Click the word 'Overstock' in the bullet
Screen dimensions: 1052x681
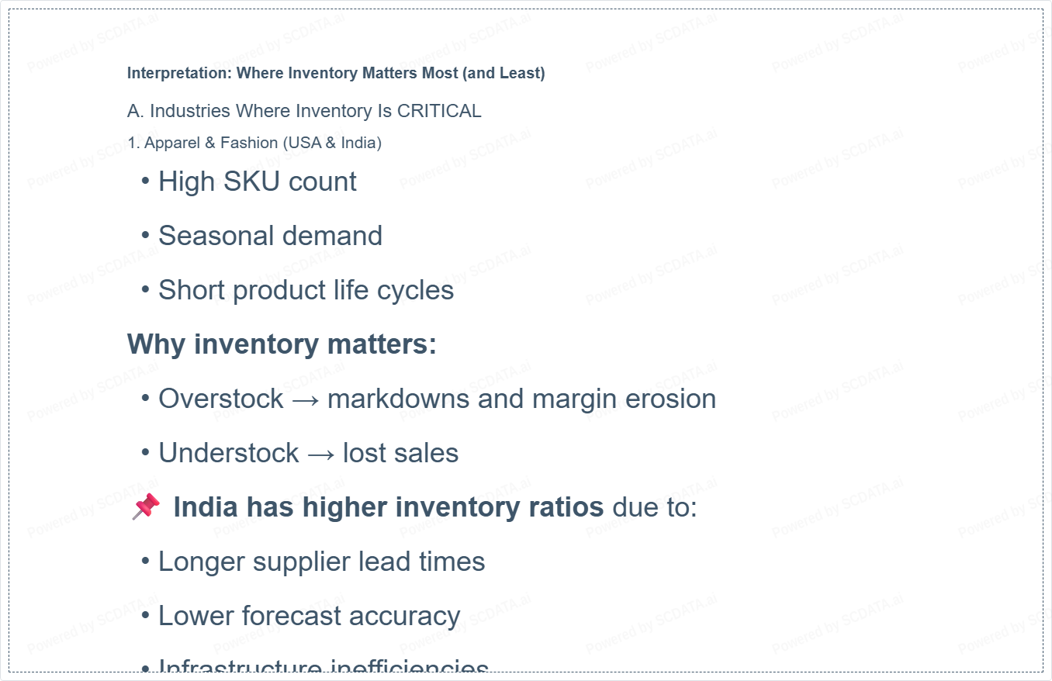tap(221, 399)
